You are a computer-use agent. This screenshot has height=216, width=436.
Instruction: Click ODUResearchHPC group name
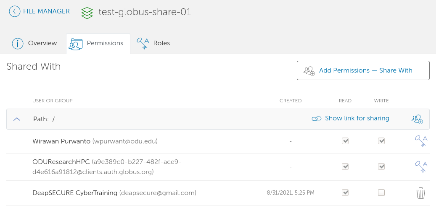[x=61, y=161]
